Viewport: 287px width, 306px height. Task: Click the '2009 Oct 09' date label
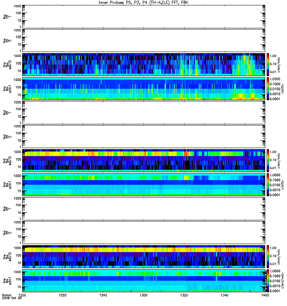coord(11,298)
